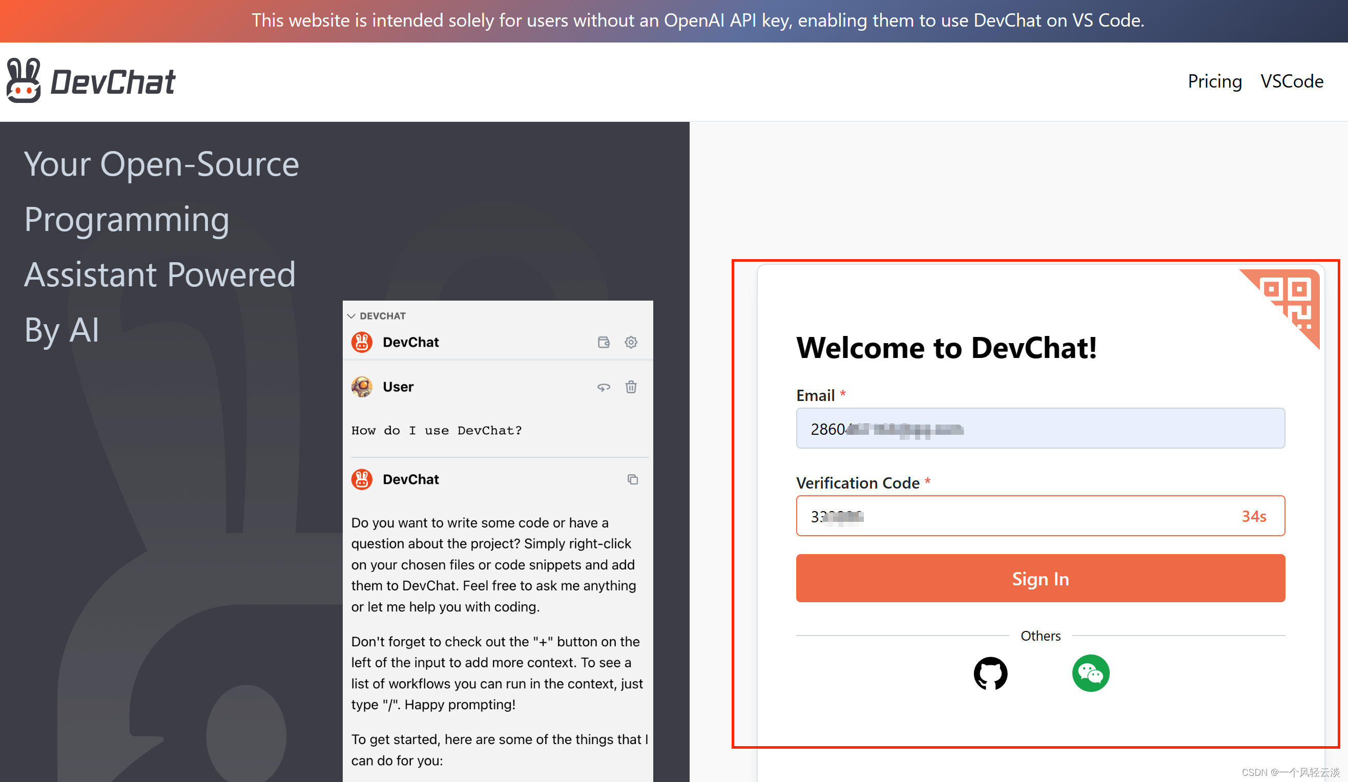Screen dimensions: 1348x782
Task: Sign in using the GitHub icon
Action: click(991, 673)
